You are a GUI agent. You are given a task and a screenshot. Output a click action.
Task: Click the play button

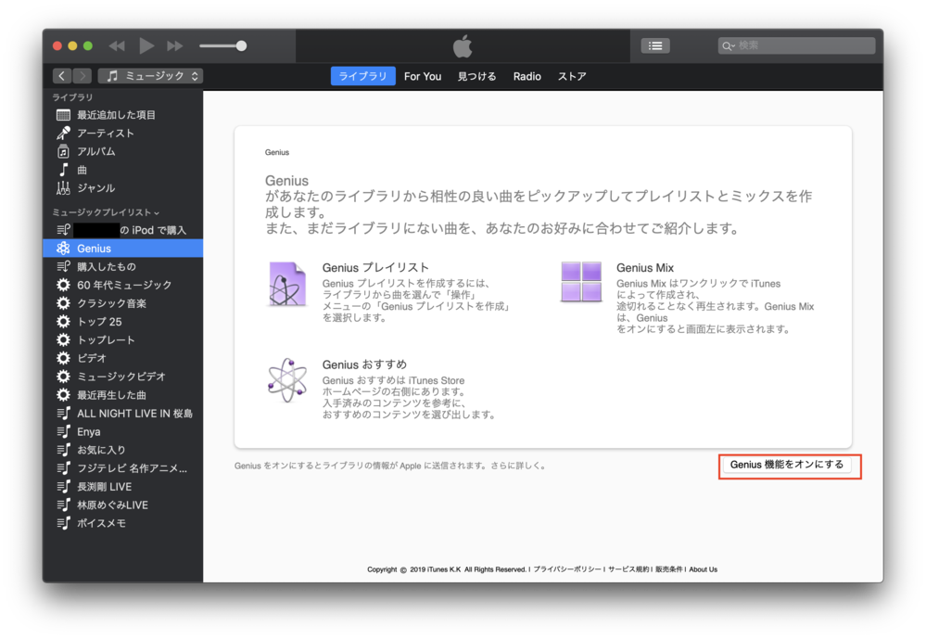tap(146, 45)
